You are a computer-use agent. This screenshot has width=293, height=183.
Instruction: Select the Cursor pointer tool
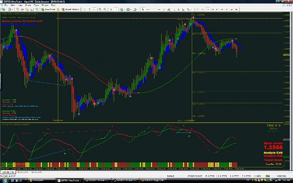pyautogui.click(x=143, y=9)
